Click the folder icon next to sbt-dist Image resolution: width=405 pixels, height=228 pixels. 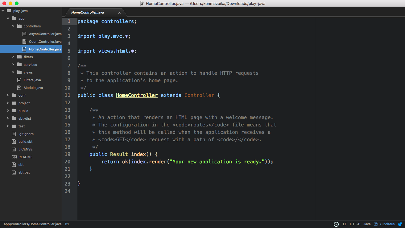click(x=14, y=118)
